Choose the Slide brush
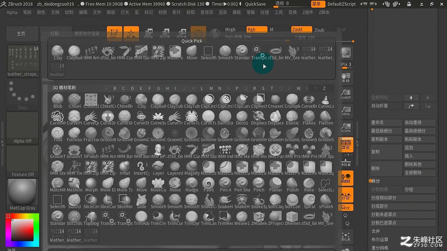Viewport: 447px width, 251px height. (x=141, y=201)
